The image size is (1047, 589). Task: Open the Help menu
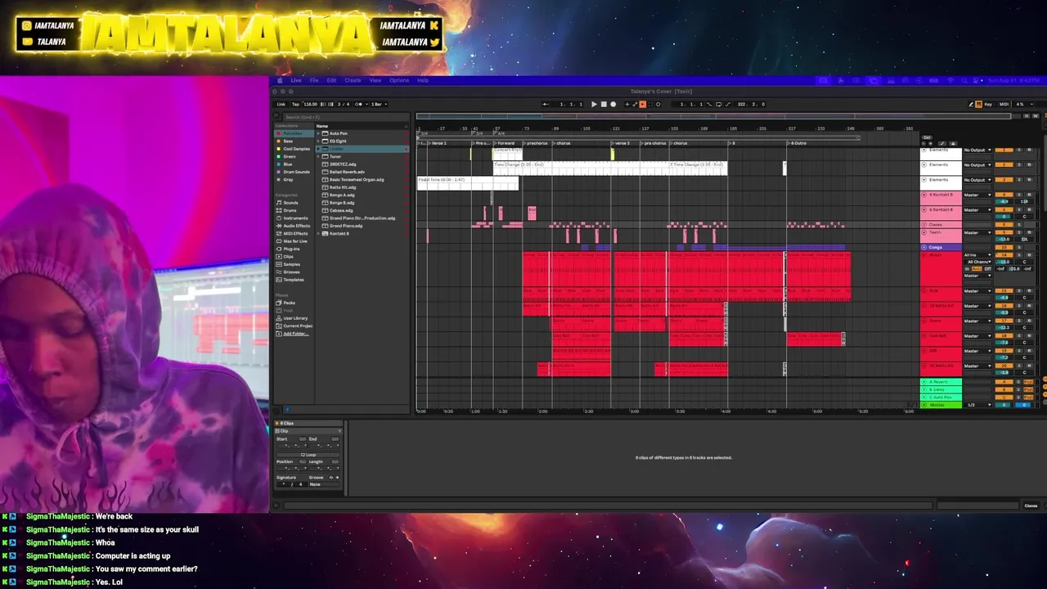point(423,80)
